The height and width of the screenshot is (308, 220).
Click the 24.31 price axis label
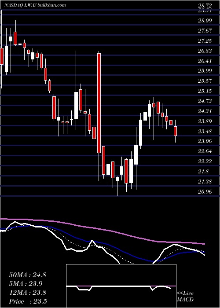pos(205,111)
